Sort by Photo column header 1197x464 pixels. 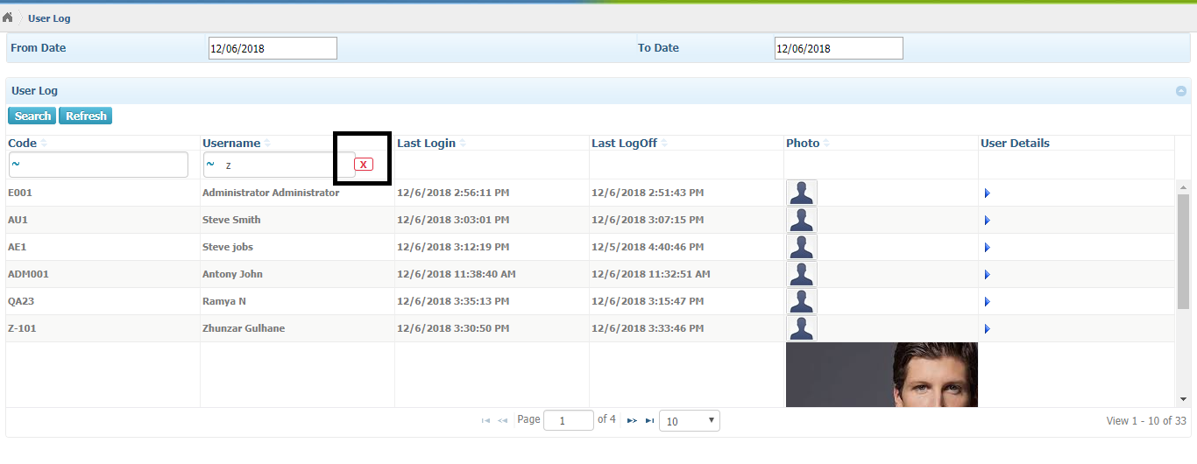[803, 143]
